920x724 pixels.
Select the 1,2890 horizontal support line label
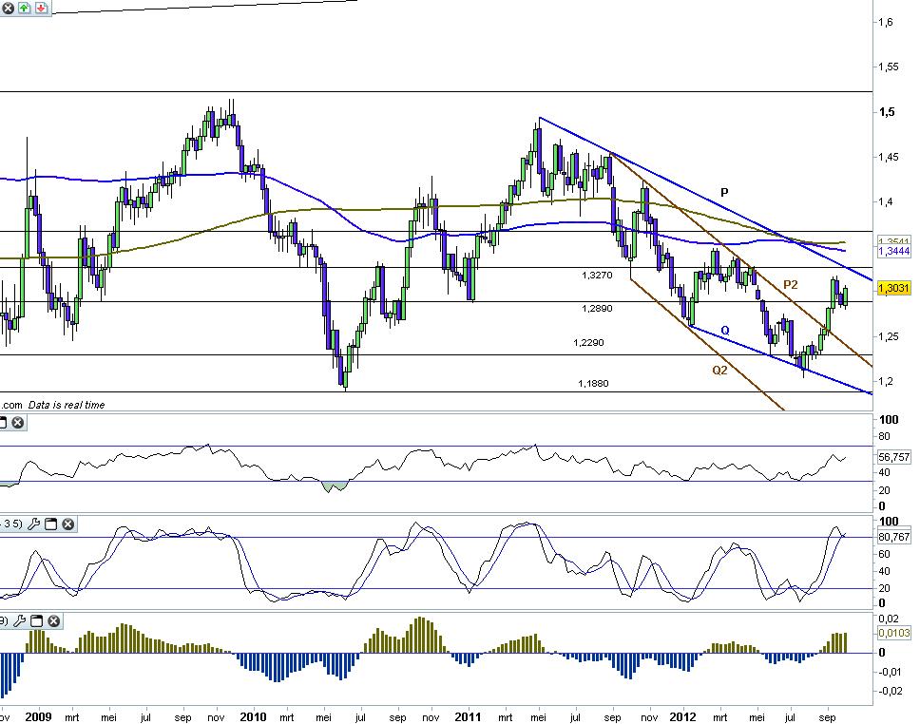(x=597, y=308)
